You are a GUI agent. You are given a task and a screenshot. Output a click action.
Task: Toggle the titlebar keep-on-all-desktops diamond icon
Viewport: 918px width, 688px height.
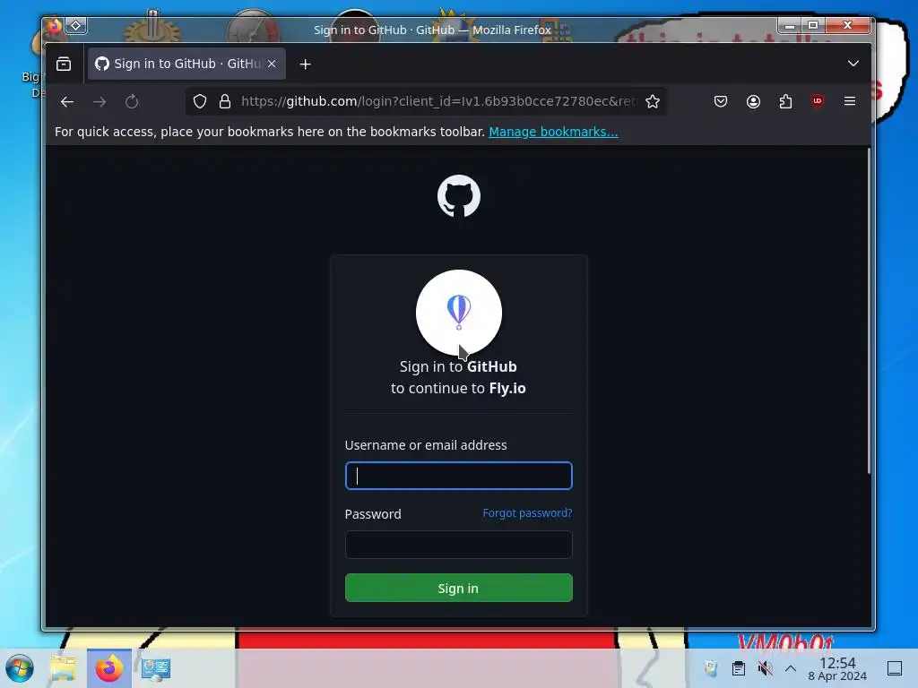(x=76, y=26)
